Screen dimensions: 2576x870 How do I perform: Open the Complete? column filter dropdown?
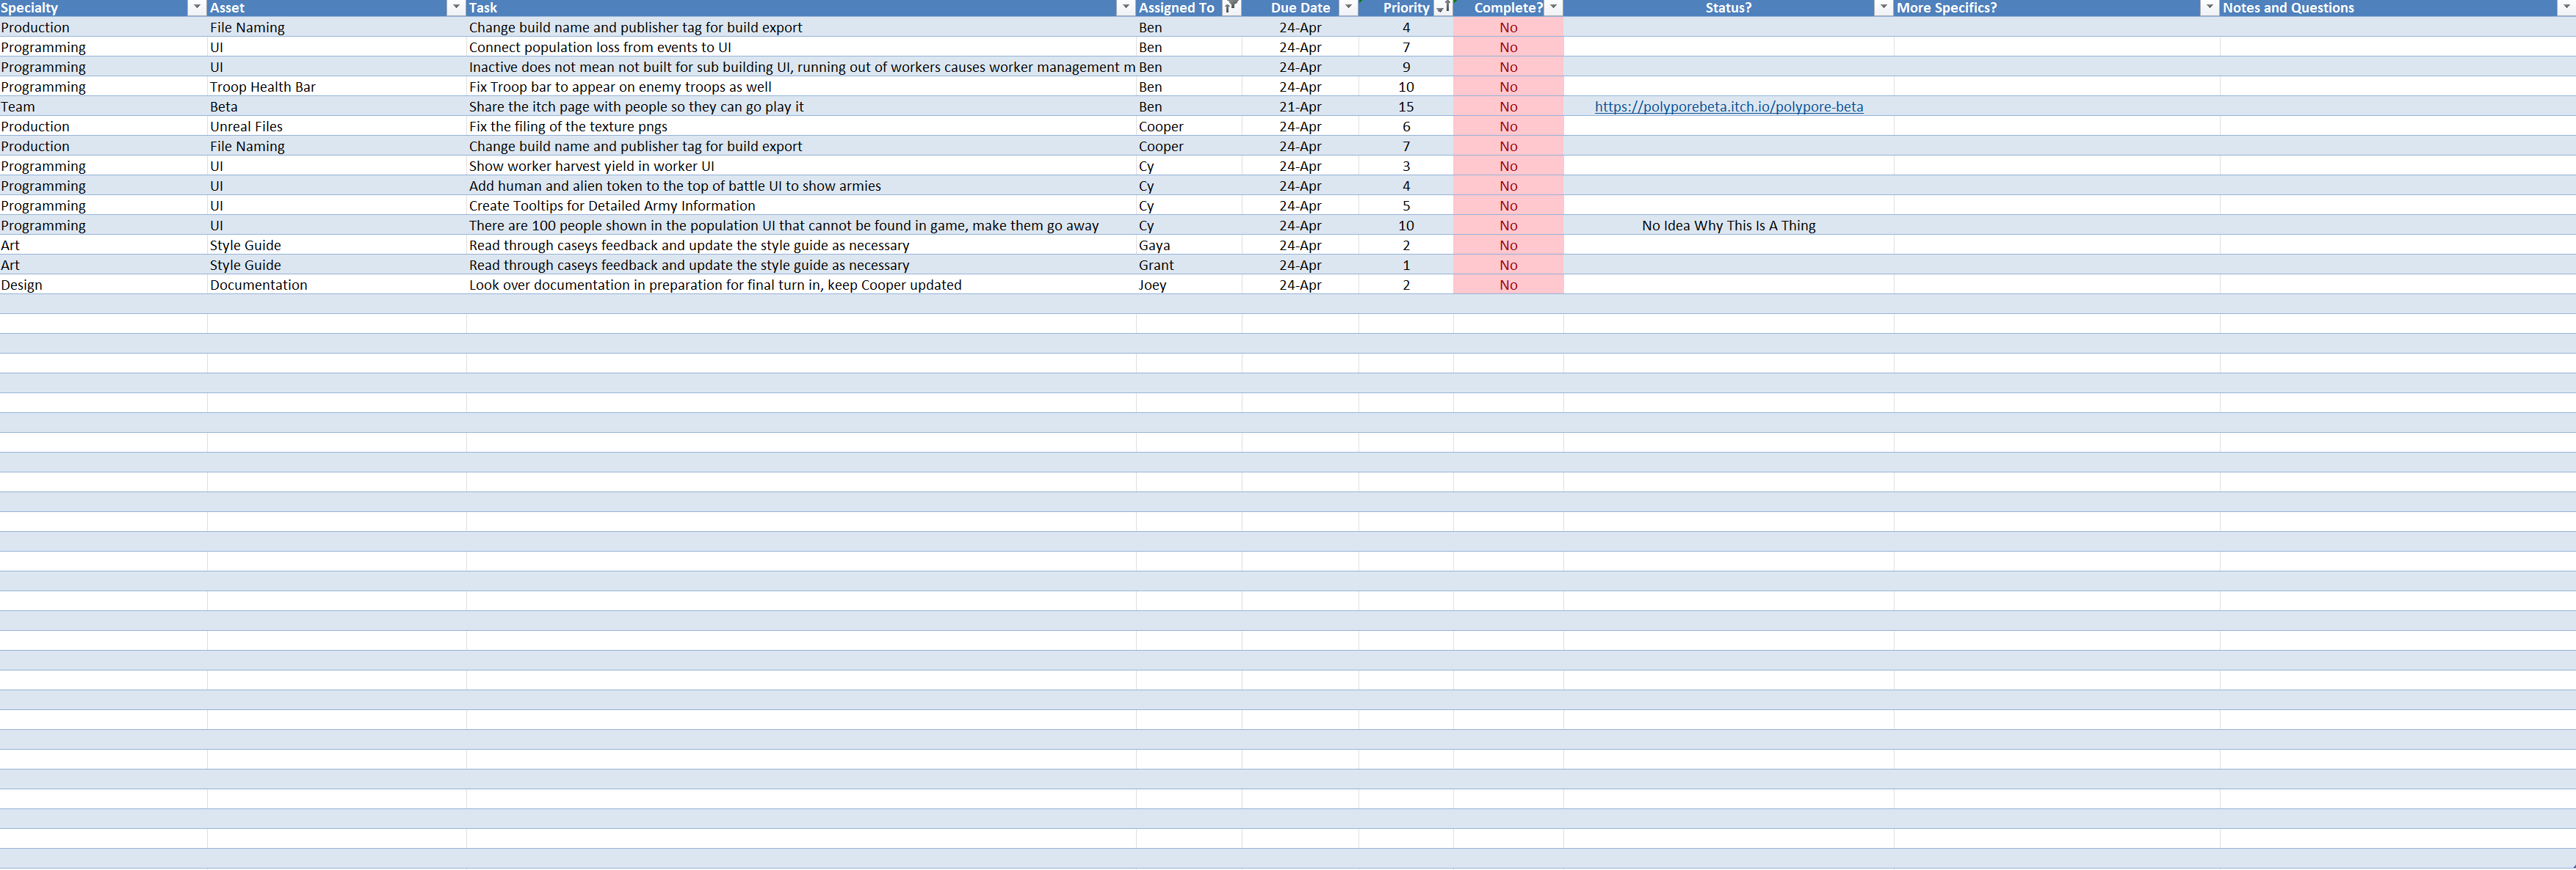(1553, 7)
